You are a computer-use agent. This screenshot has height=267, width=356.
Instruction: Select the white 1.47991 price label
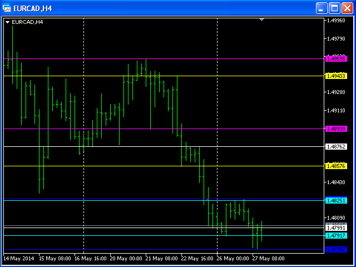(x=336, y=228)
